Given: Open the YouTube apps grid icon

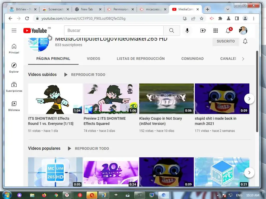Looking at the screenshot, I should [215, 31].
